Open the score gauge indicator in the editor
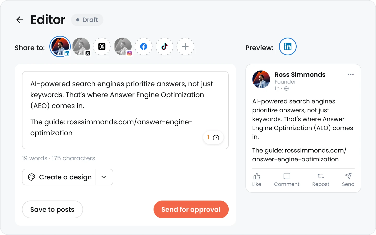 coord(213,137)
